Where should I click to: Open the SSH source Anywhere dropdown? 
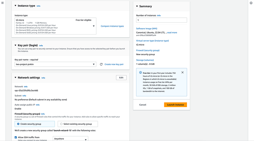point(70,139)
